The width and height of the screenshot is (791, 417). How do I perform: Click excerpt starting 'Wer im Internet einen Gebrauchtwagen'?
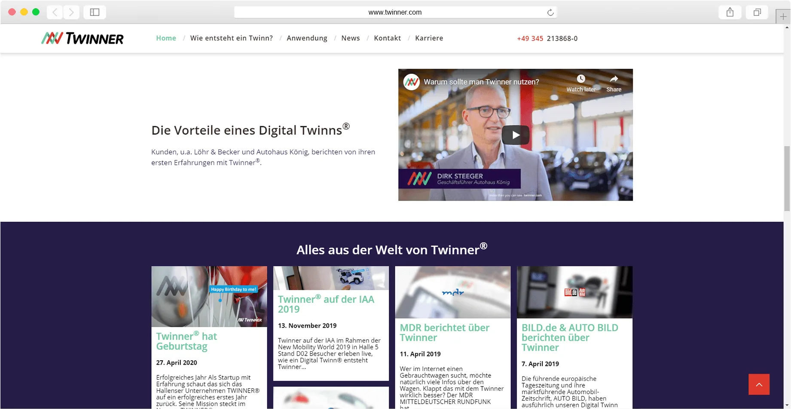coord(452,387)
